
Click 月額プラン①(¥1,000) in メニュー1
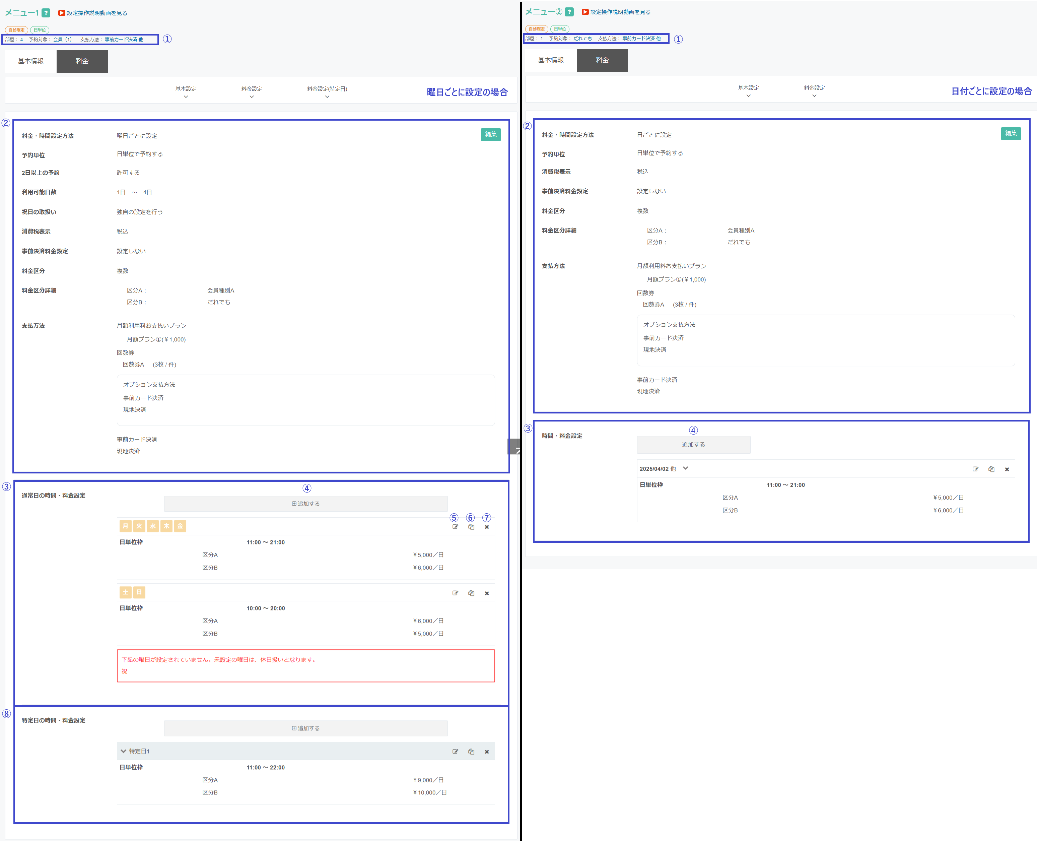coord(156,340)
